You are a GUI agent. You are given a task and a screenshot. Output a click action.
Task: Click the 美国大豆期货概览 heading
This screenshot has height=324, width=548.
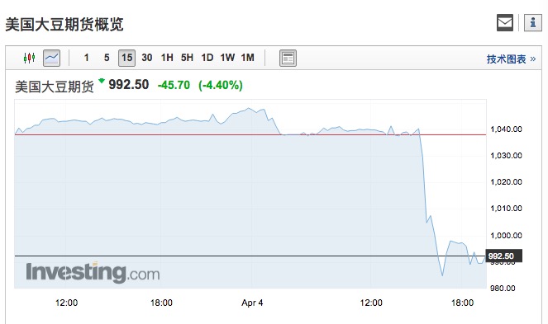64,25
